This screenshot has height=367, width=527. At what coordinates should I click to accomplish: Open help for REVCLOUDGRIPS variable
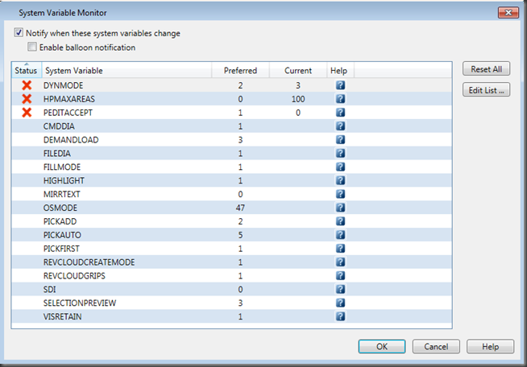coord(340,276)
